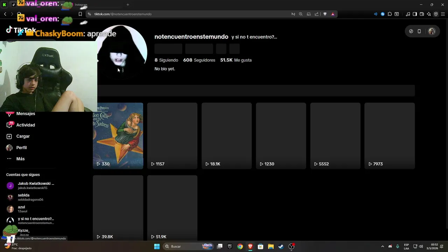
Task: Click the music note playlist icon
Action: point(408,14)
